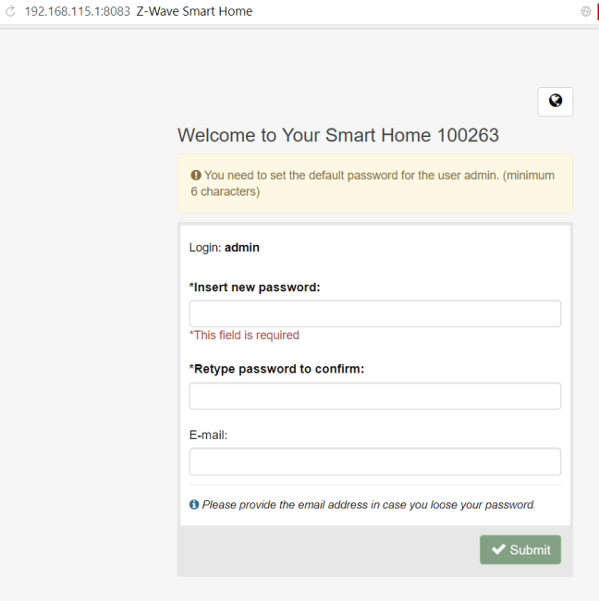The height and width of the screenshot is (601, 599).
Task: Open the language selector globe button
Action: coord(555,101)
